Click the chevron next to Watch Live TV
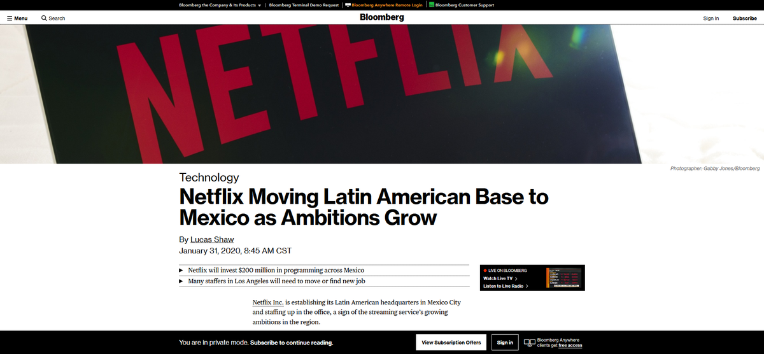The height and width of the screenshot is (354, 764). pyautogui.click(x=516, y=278)
